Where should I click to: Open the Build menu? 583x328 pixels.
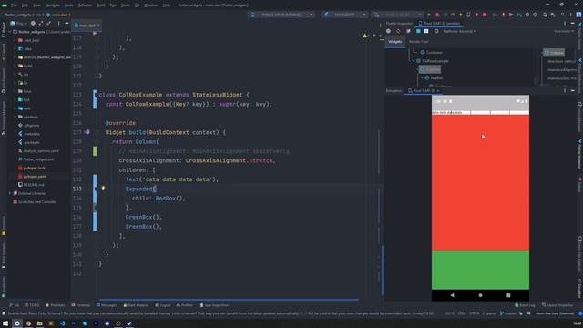click(x=101, y=5)
